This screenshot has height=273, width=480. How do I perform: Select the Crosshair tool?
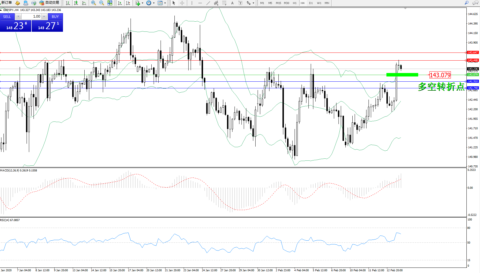(x=182, y=3)
